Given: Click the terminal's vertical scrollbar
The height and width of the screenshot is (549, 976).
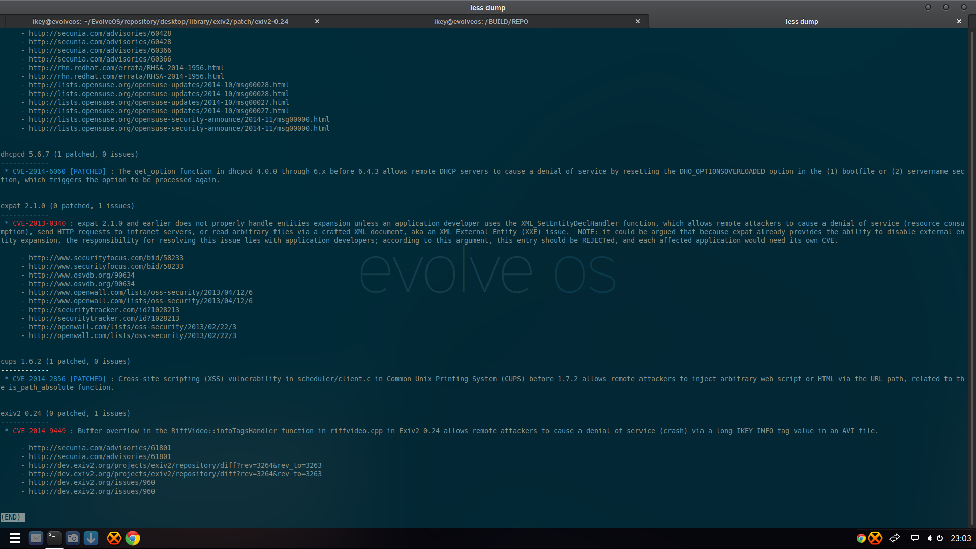Looking at the screenshot, I should (x=972, y=277).
